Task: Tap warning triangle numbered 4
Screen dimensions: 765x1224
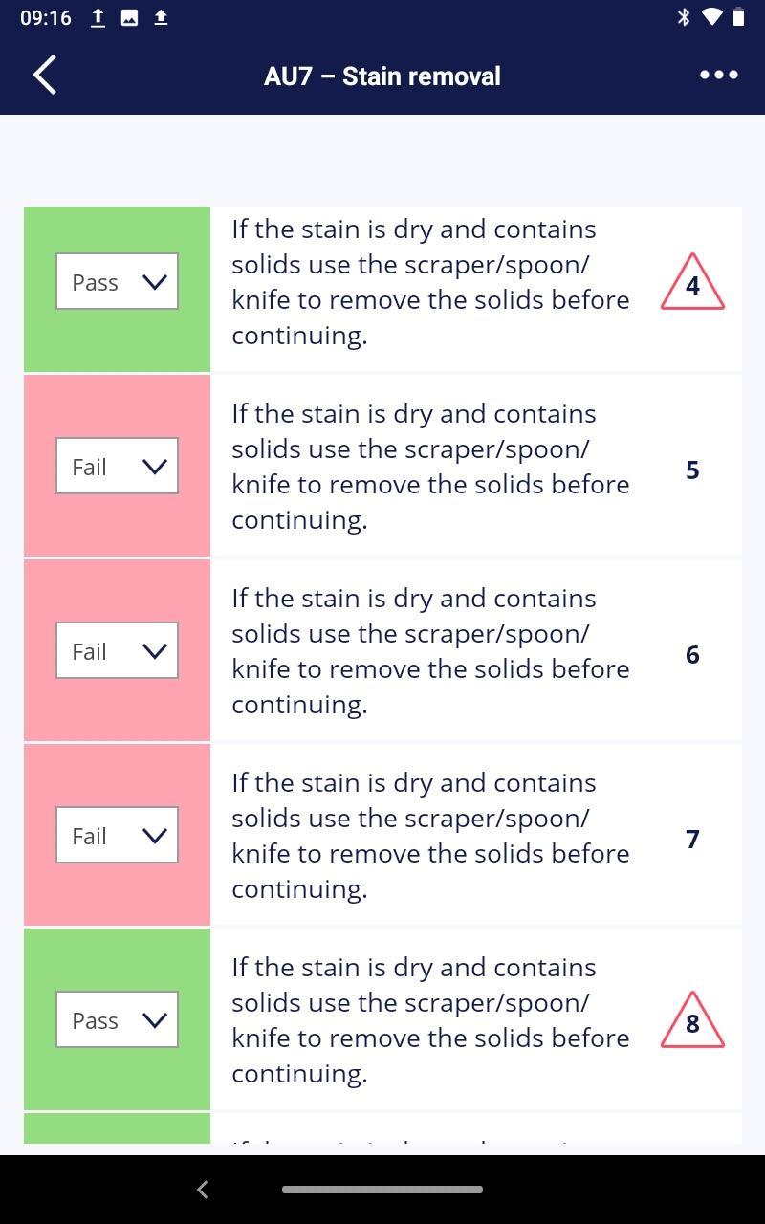Action: click(x=692, y=282)
